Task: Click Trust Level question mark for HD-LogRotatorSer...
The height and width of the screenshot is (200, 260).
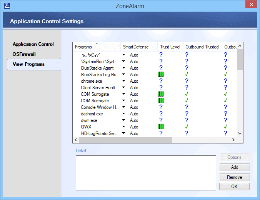Action: click(x=161, y=133)
